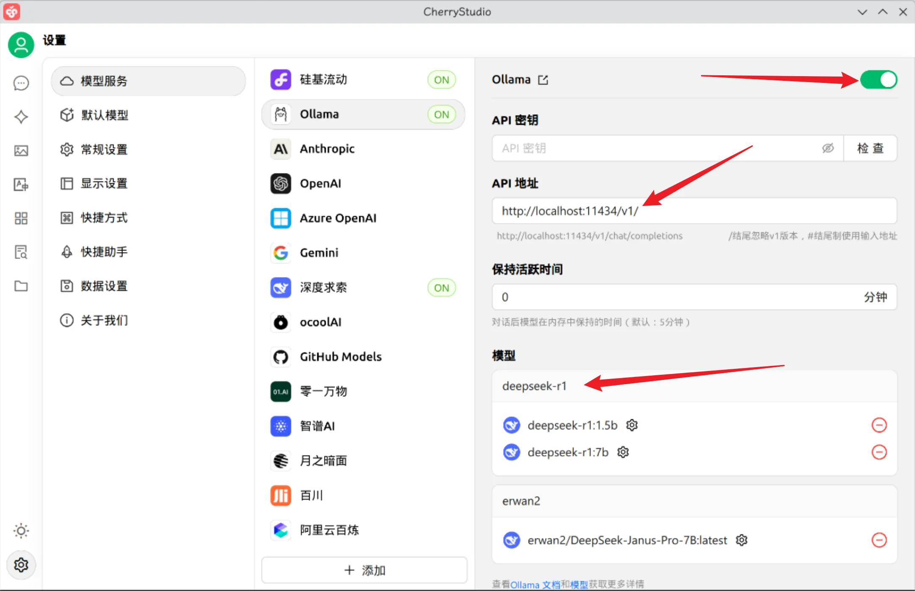Screen dimensions: 915x591
Task: Click the 检查 button to verify API key
Action: 870,148
